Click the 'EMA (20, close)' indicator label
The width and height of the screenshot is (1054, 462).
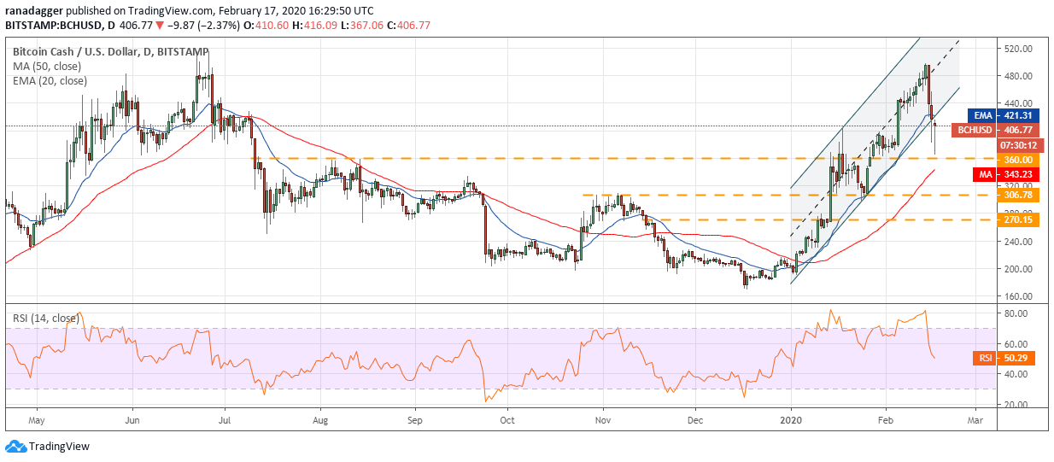[50, 80]
